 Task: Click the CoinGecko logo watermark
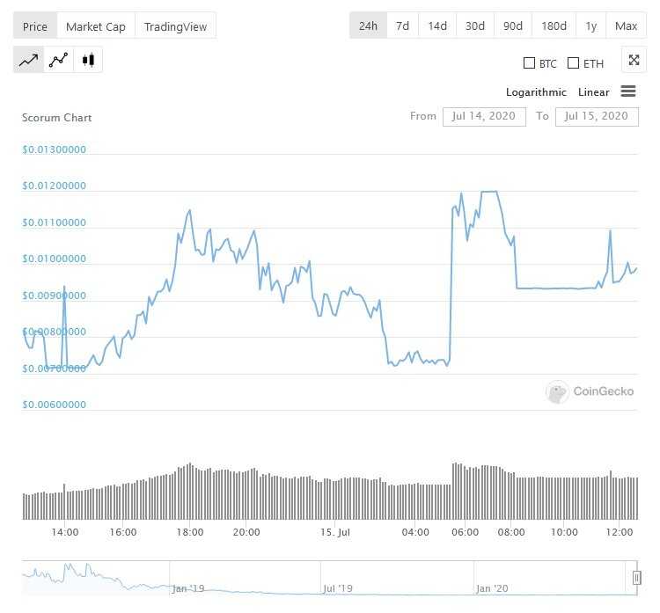pos(590,391)
